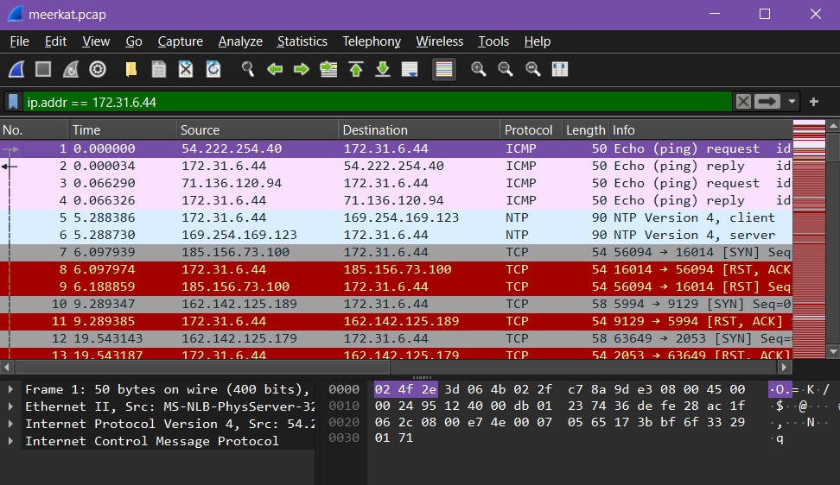Open a capture file folder icon

point(131,69)
